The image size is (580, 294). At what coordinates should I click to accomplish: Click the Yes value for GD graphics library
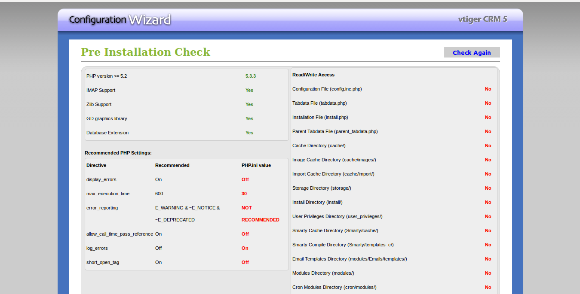pyautogui.click(x=249, y=118)
